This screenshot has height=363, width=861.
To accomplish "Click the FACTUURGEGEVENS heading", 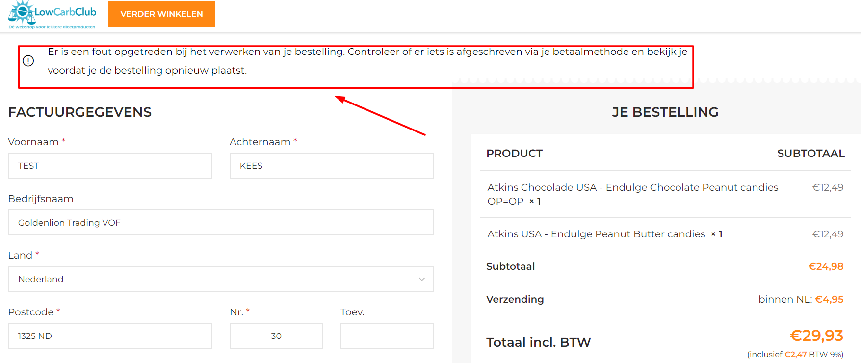I will (80, 112).
